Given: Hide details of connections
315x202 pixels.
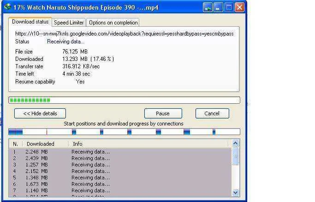Looking at the screenshot, I should (x=40, y=113).
